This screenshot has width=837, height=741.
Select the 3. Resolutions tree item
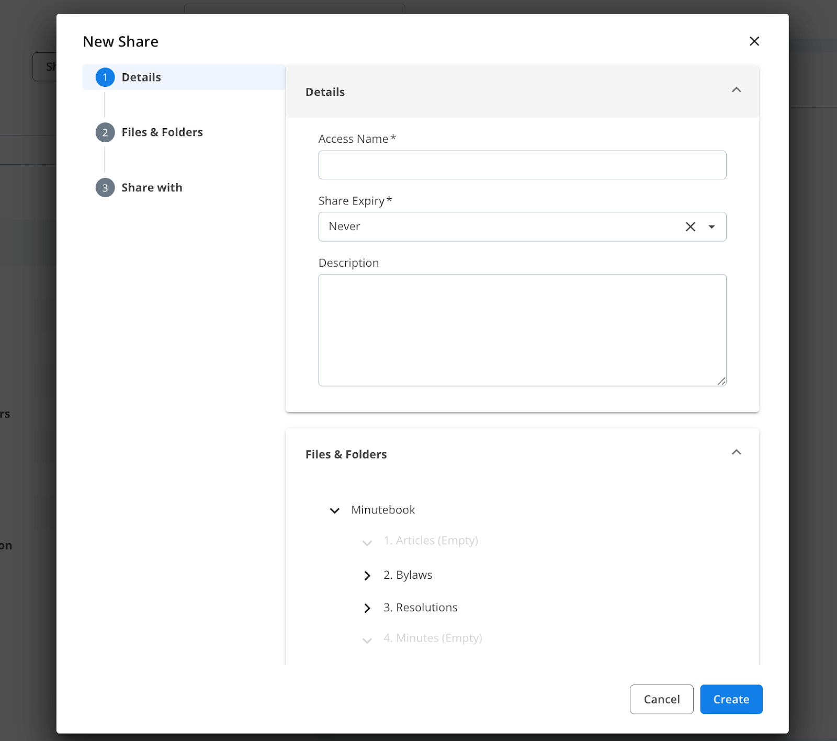(x=420, y=608)
